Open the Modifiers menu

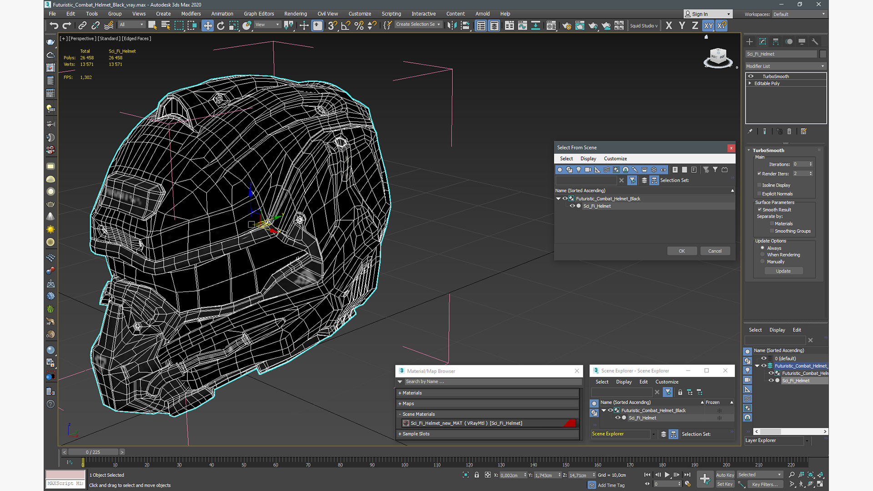tap(191, 14)
